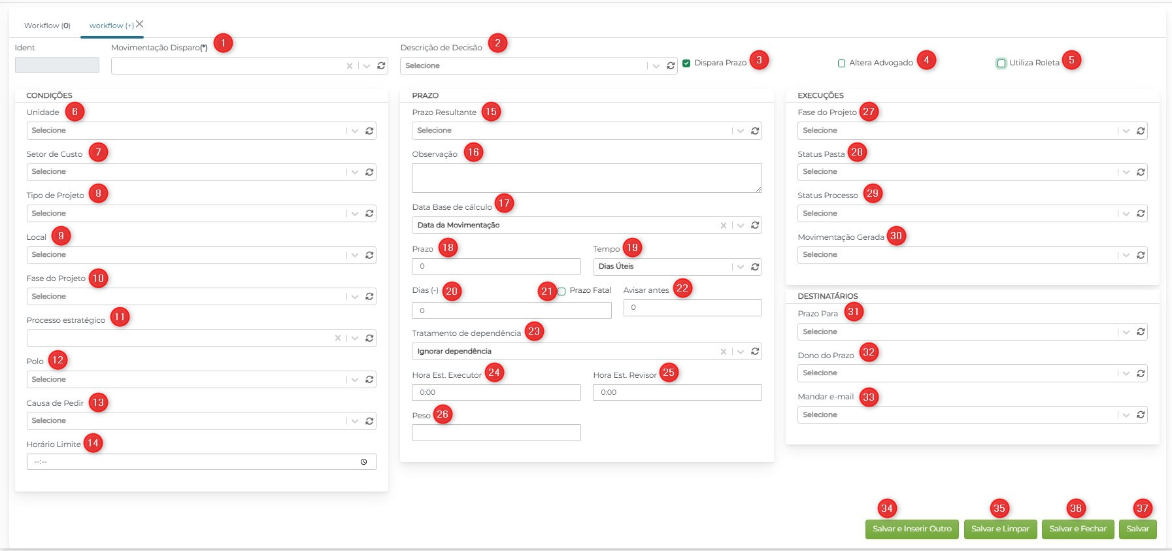Image resolution: width=1172 pixels, height=551 pixels.
Task: Refresh the Descrição de Decisão options
Action: [x=671, y=66]
